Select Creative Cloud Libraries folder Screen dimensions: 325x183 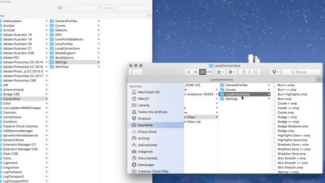click(20, 126)
